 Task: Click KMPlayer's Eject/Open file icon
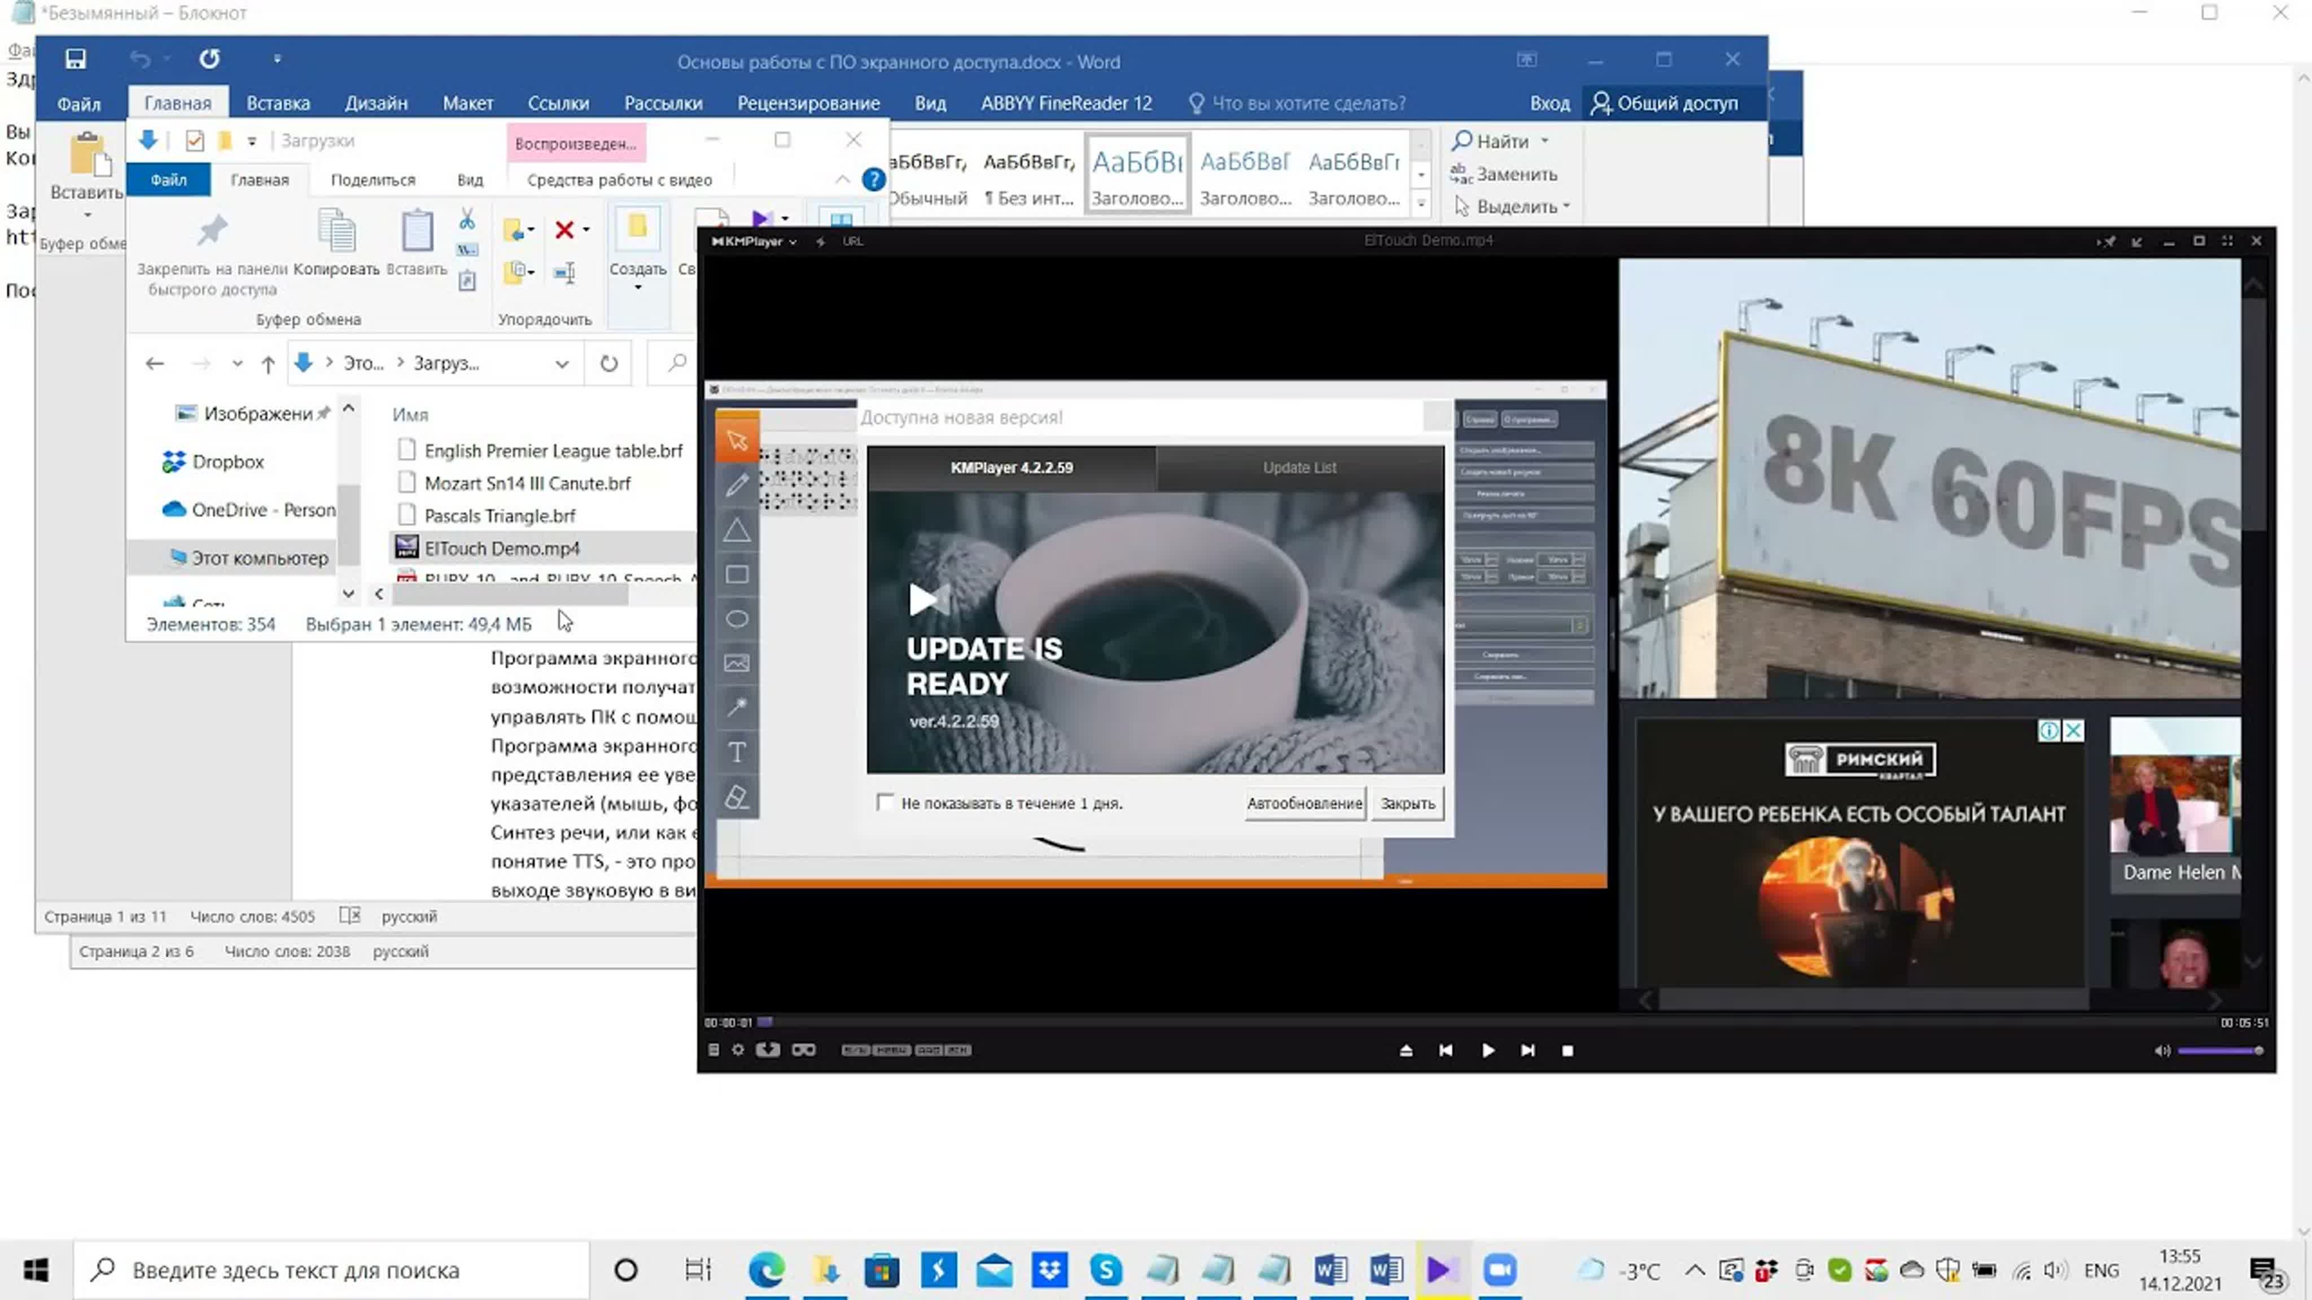click(x=1407, y=1051)
